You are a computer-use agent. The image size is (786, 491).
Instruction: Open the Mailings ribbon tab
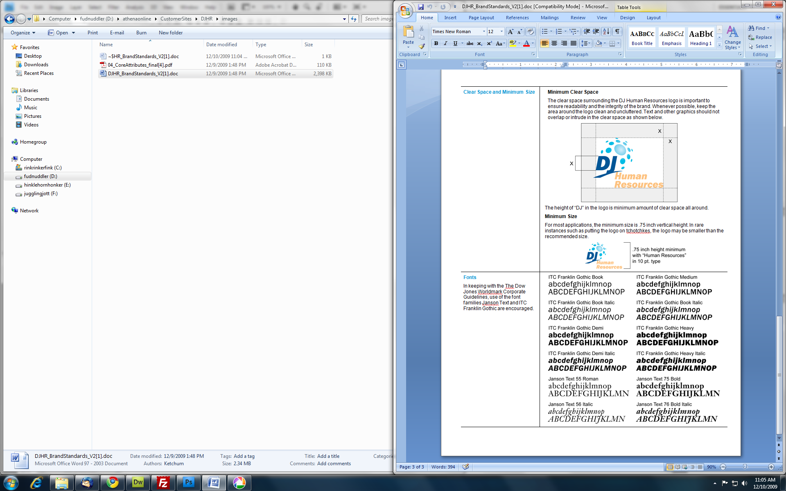click(549, 18)
